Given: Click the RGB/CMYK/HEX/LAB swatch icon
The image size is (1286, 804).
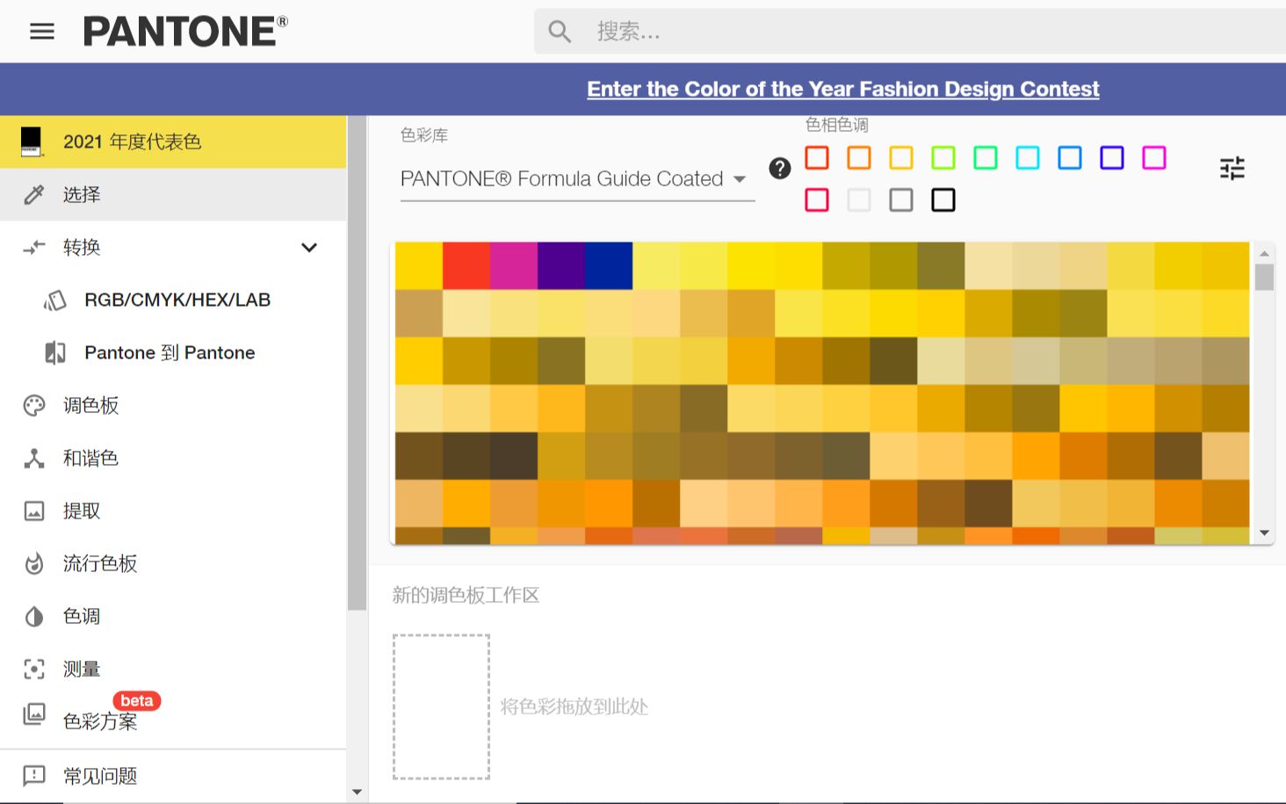Looking at the screenshot, I should (54, 301).
